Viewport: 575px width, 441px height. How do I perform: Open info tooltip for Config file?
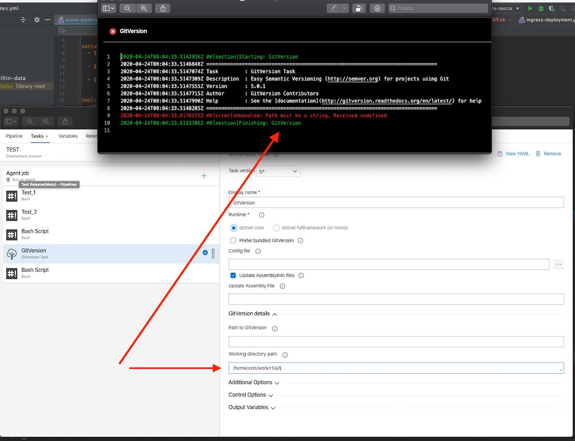tap(258, 251)
